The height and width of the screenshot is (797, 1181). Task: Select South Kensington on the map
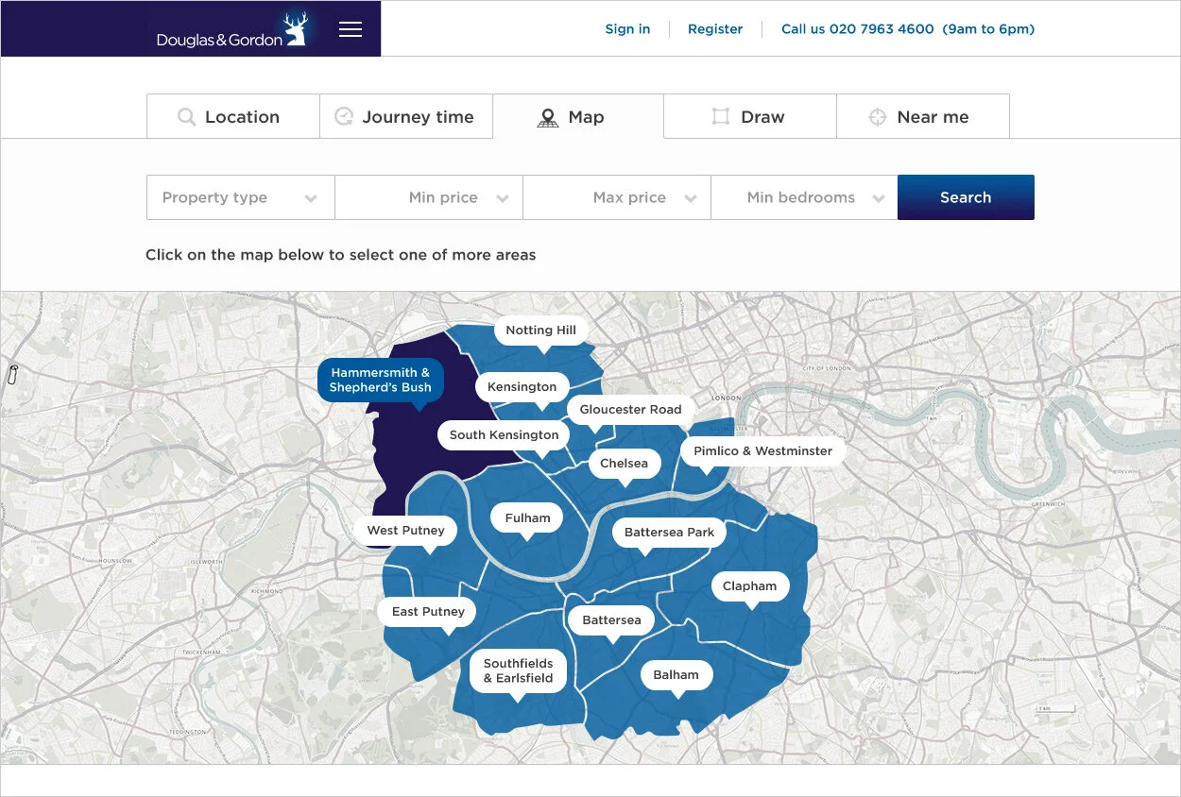pos(504,435)
